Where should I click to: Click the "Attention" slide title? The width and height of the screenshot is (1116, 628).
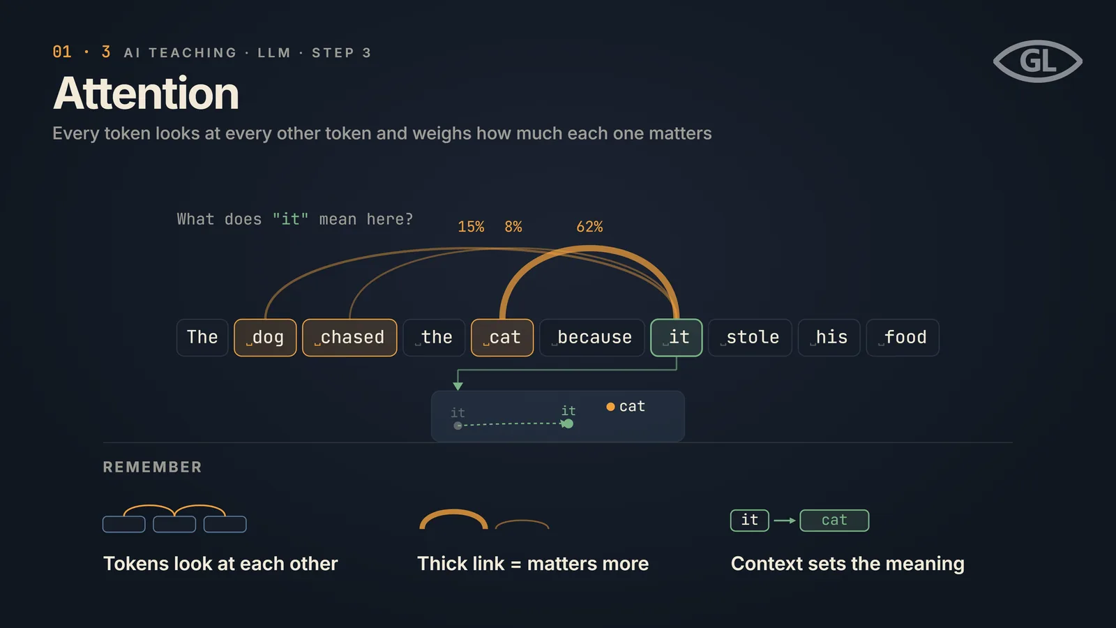146,94
